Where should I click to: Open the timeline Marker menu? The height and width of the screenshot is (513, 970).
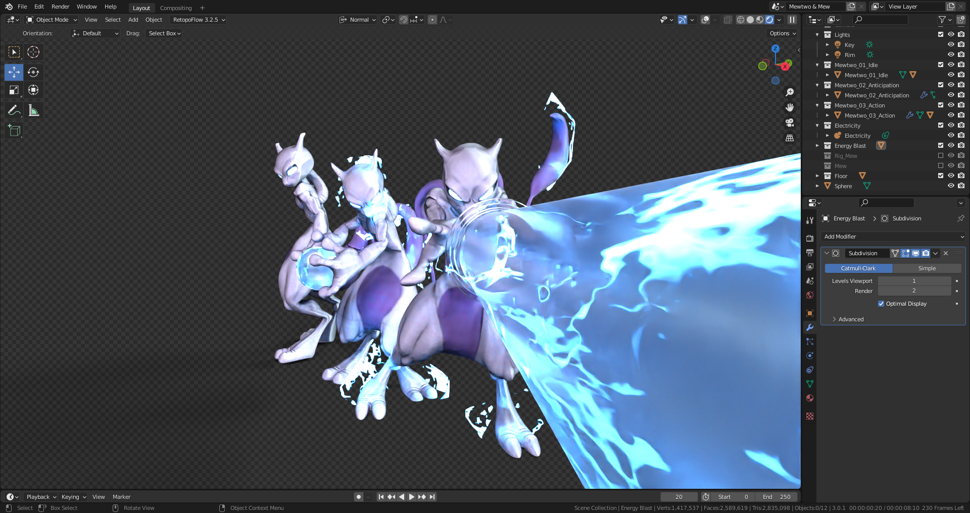pos(121,497)
